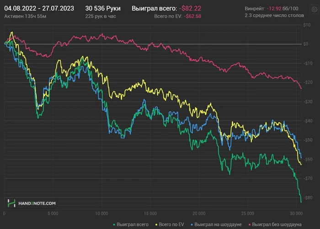
Task: Click the $0 y-axis label
Action: [x=306, y=44]
